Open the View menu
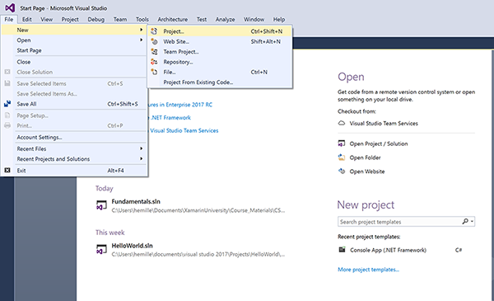The height and width of the screenshot is (301, 494). pyautogui.click(x=46, y=19)
